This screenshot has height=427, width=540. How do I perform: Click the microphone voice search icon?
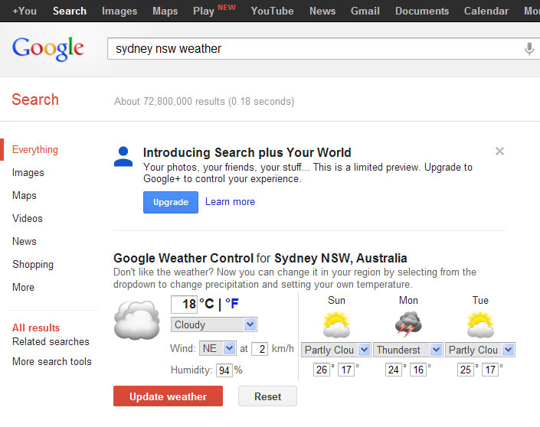point(529,48)
